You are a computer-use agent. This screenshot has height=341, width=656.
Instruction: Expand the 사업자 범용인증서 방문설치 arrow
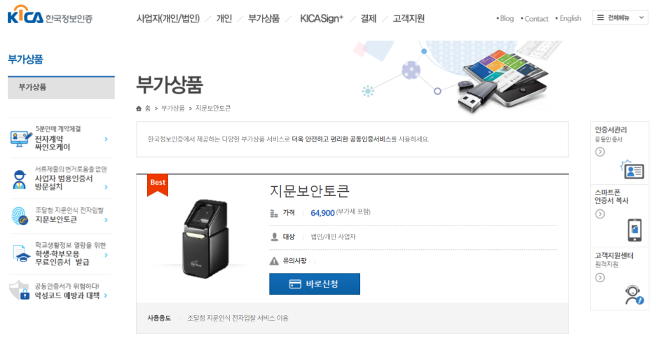106,187
